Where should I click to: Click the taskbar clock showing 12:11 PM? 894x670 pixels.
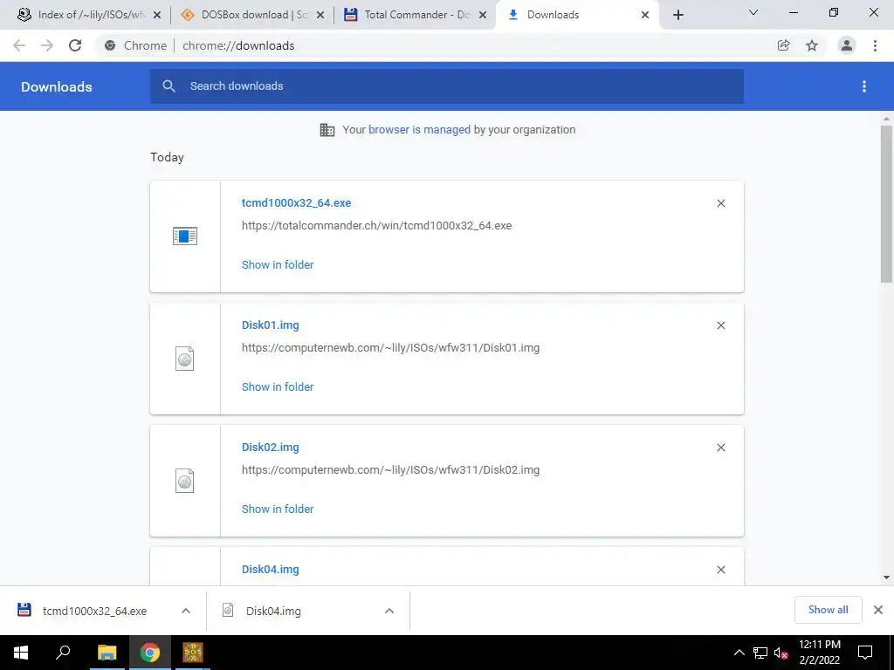click(x=819, y=653)
